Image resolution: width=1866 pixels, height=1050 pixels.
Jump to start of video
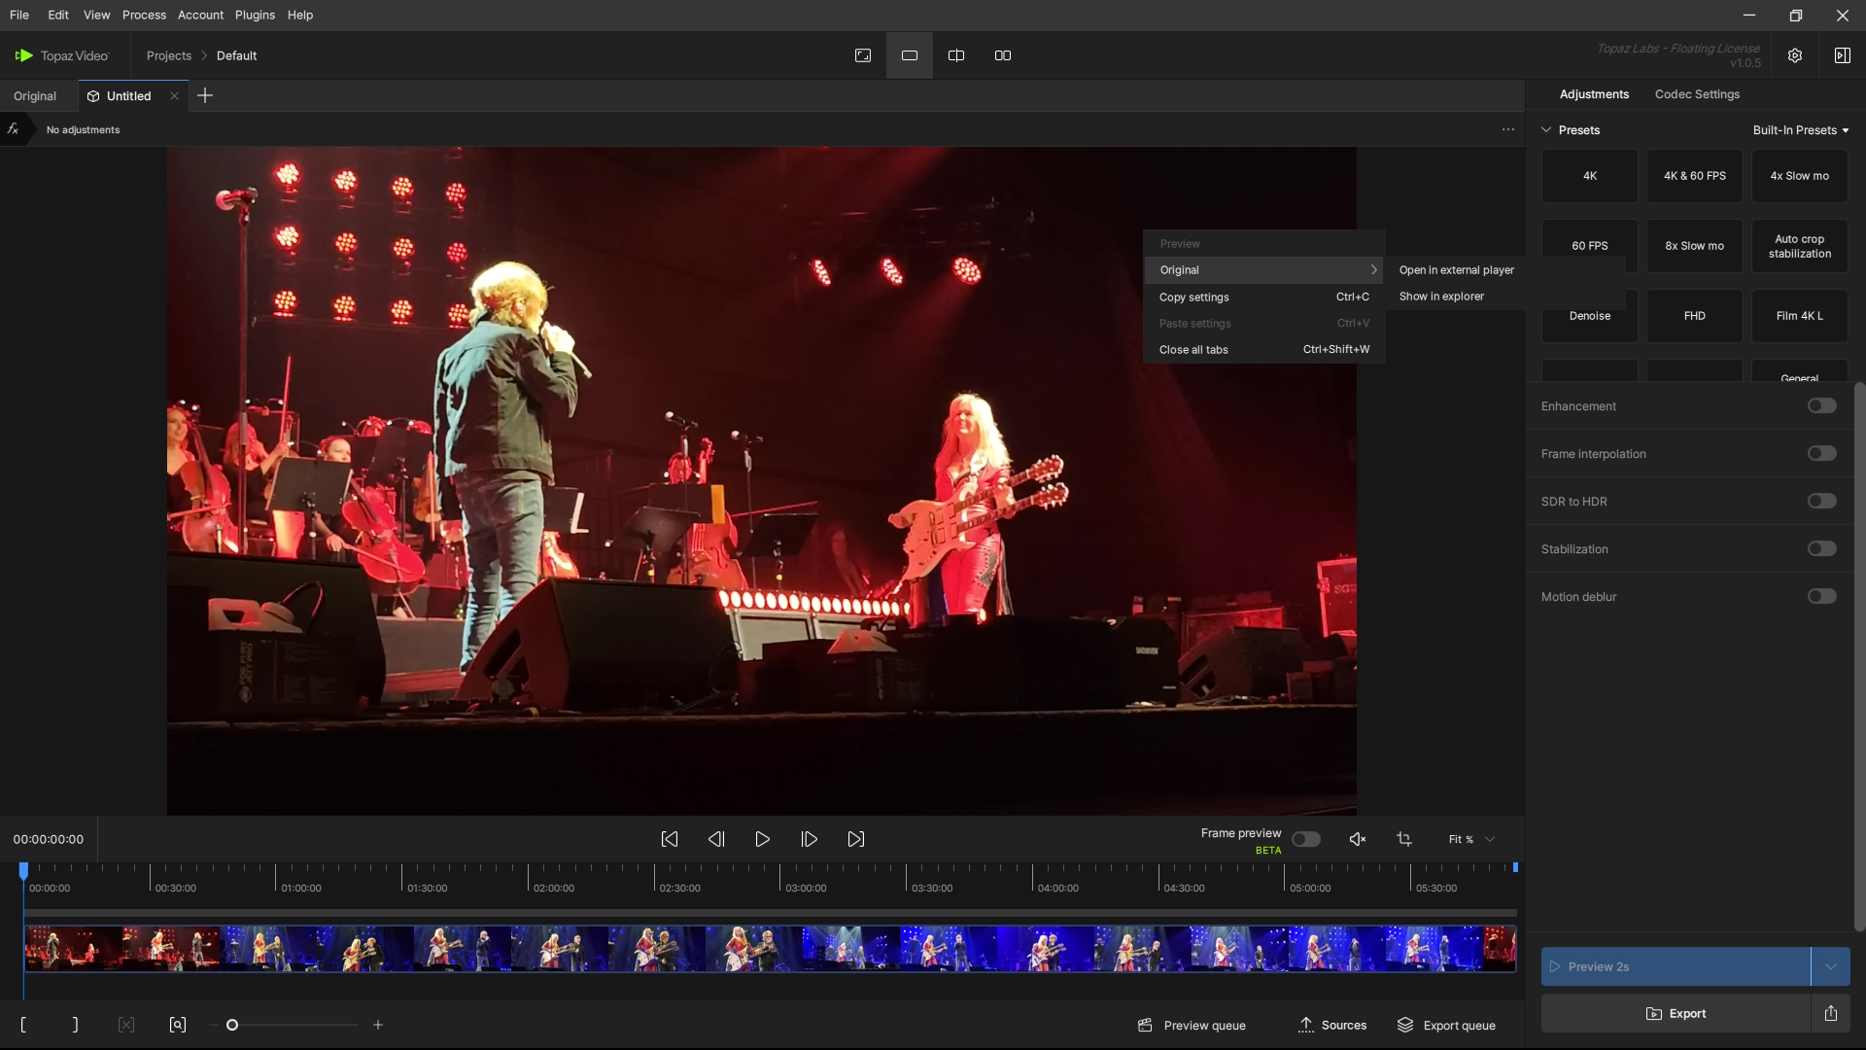pos(670,839)
